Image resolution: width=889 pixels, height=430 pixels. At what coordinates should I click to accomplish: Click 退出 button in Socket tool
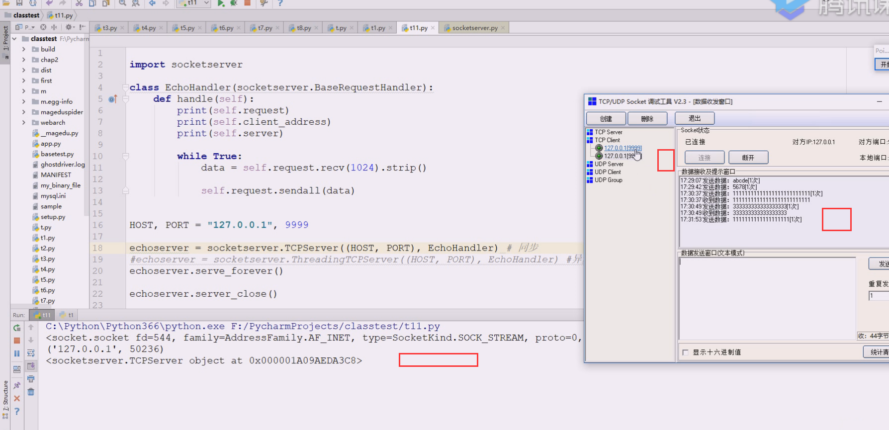click(695, 118)
